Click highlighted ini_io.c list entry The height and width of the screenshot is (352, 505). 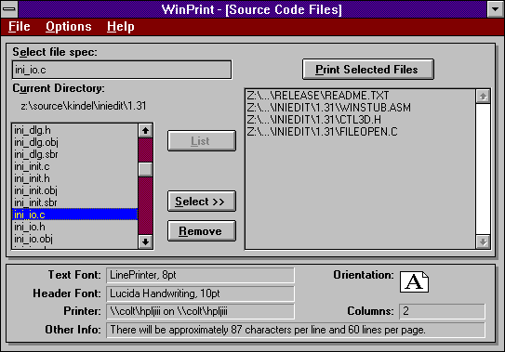click(74, 215)
